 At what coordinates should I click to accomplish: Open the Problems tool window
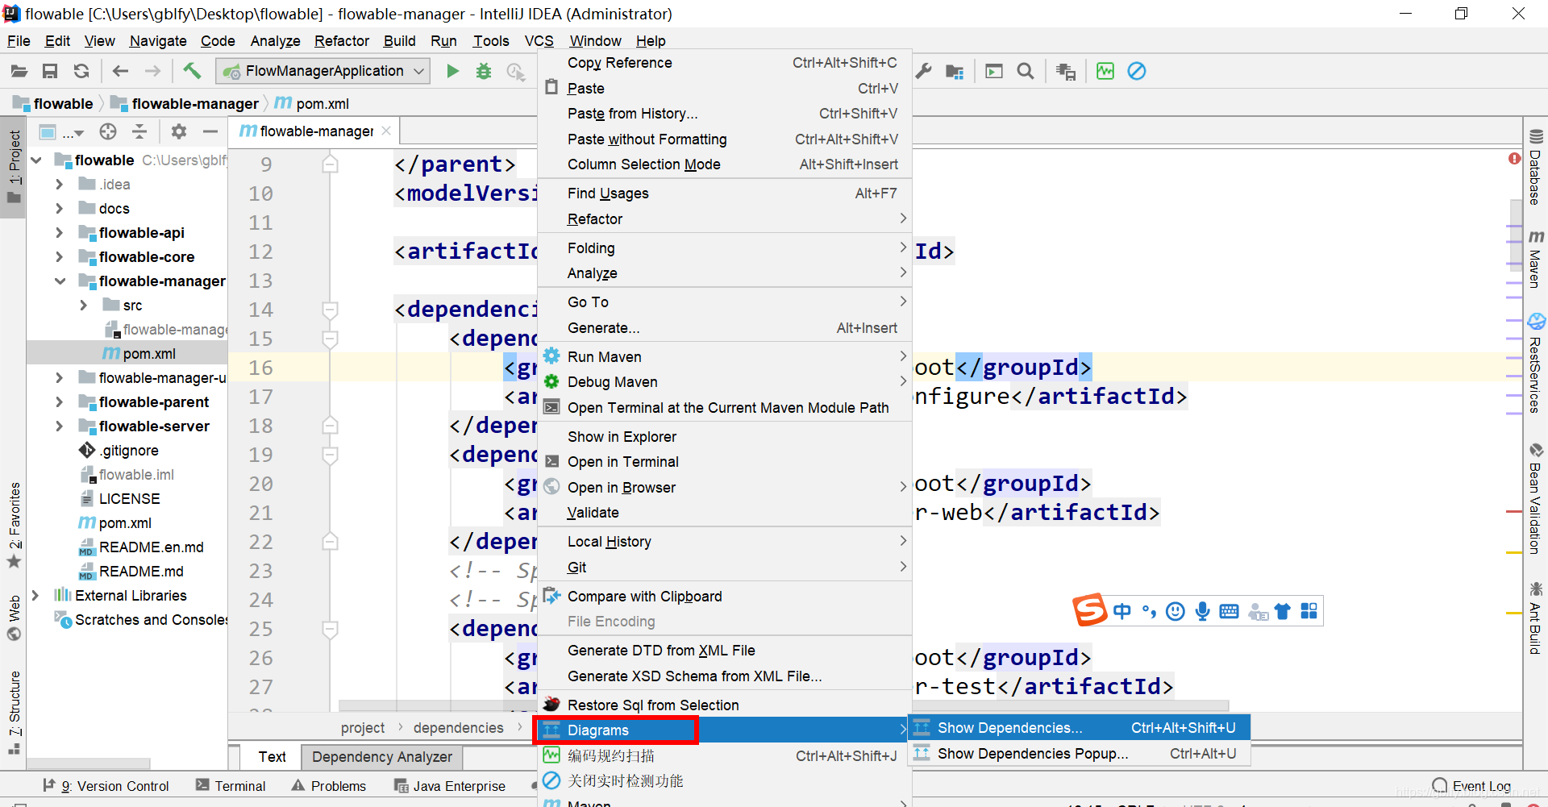pyautogui.click(x=328, y=786)
